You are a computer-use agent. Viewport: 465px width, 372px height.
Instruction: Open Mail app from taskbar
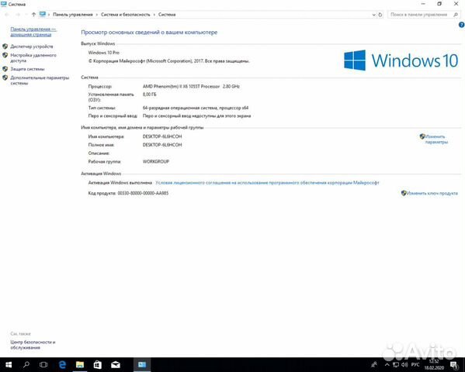point(116,364)
